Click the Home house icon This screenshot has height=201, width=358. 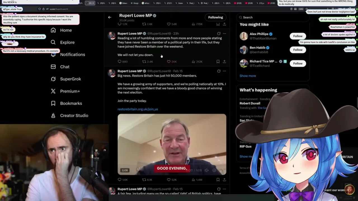pyautogui.click(x=53, y=30)
